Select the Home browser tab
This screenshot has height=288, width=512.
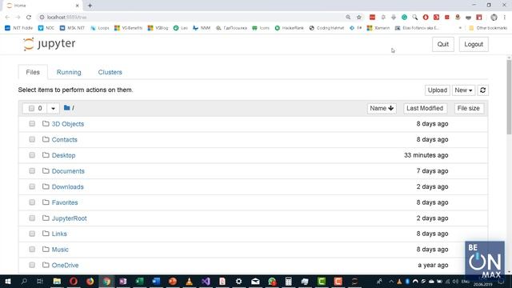click(42, 6)
